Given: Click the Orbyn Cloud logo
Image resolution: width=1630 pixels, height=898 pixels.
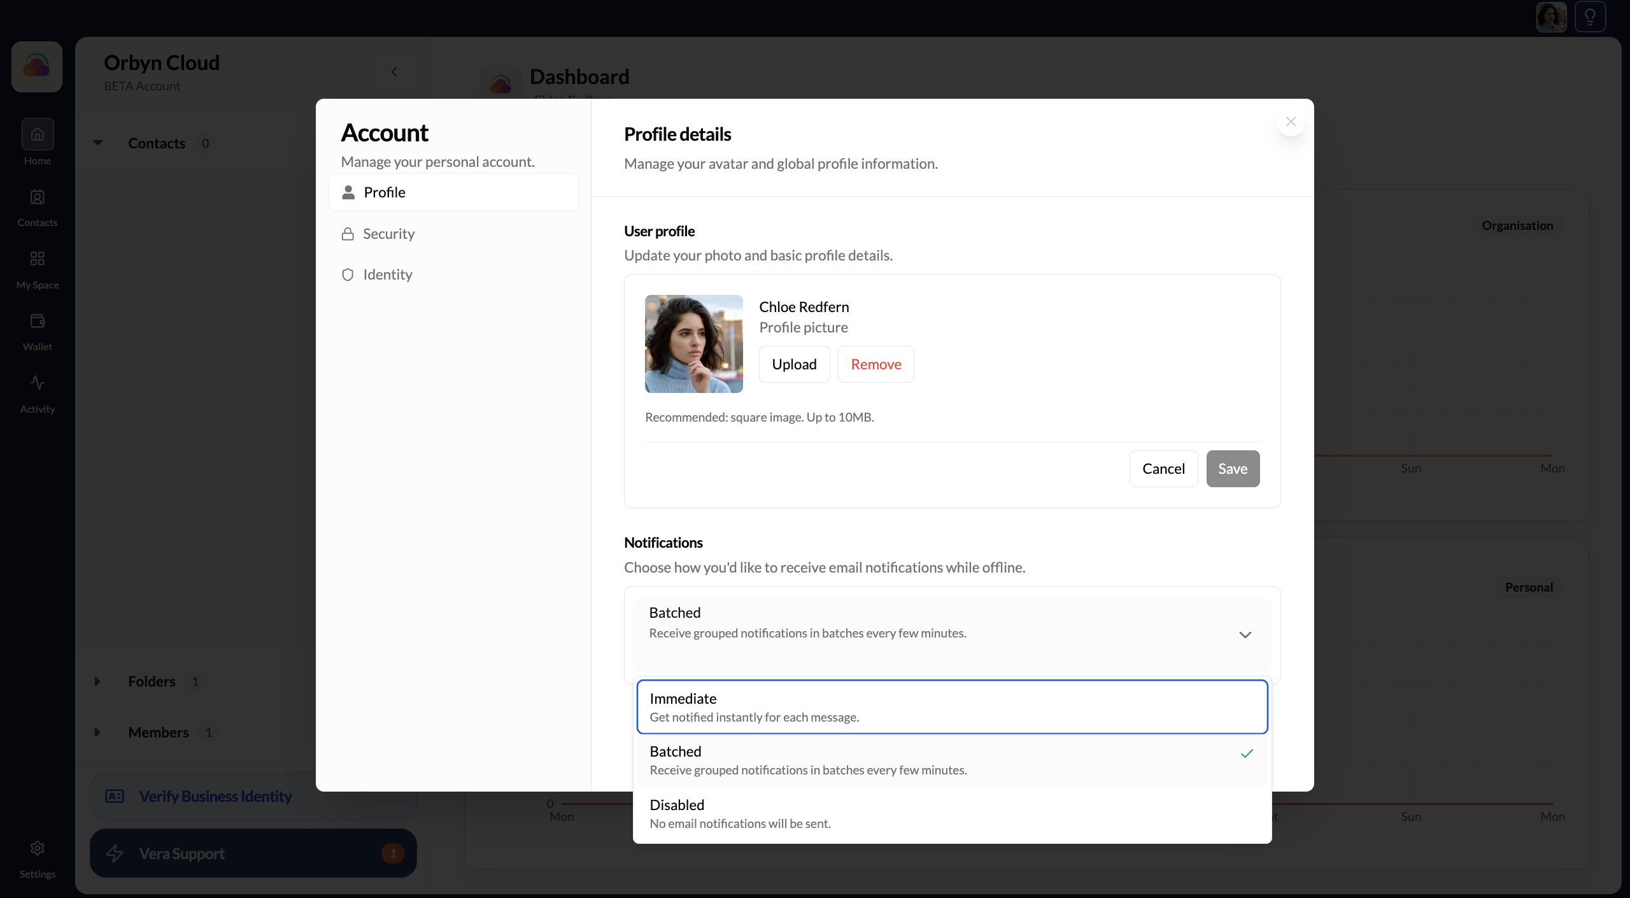Looking at the screenshot, I should point(36,66).
